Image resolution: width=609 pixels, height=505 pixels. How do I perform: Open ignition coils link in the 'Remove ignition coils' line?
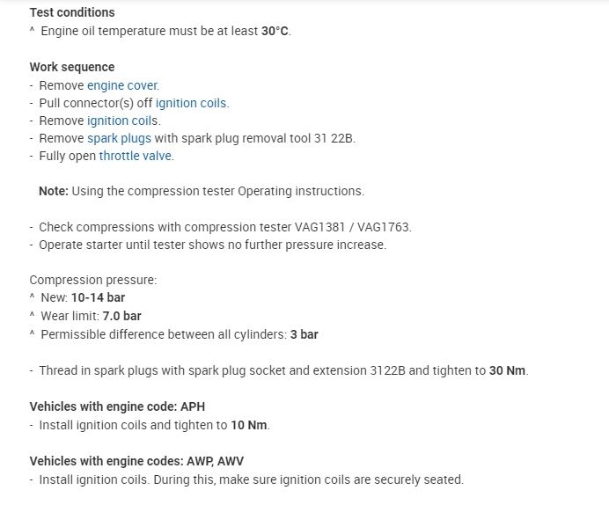(x=122, y=121)
